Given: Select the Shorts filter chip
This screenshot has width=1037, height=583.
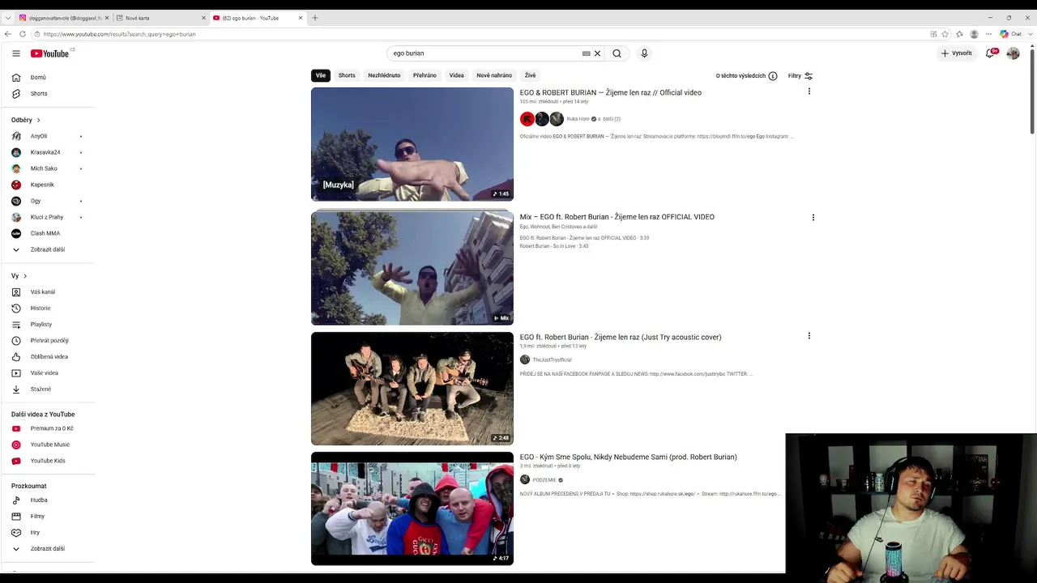Looking at the screenshot, I should pos(347,75).
